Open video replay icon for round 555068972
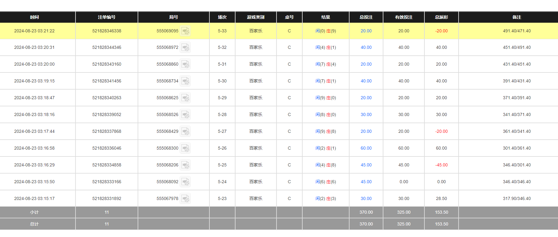558x237 pixels. (185, 48)
